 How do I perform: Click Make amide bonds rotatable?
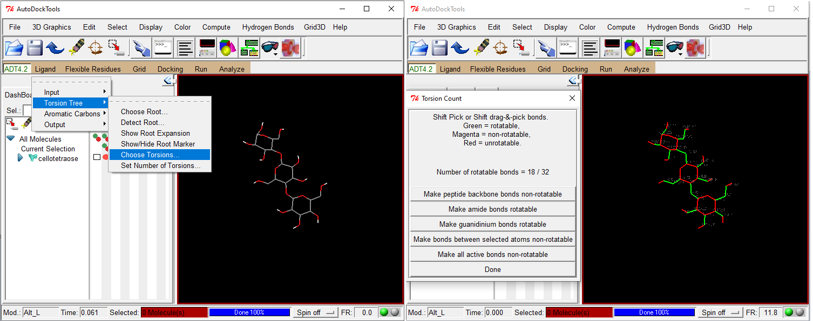(492, 209)
